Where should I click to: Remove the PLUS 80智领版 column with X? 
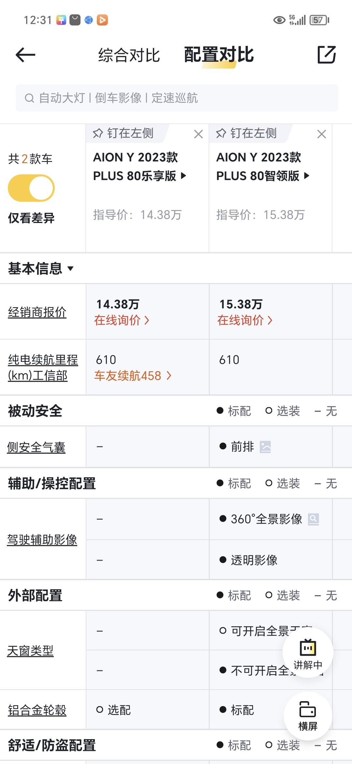321,134
